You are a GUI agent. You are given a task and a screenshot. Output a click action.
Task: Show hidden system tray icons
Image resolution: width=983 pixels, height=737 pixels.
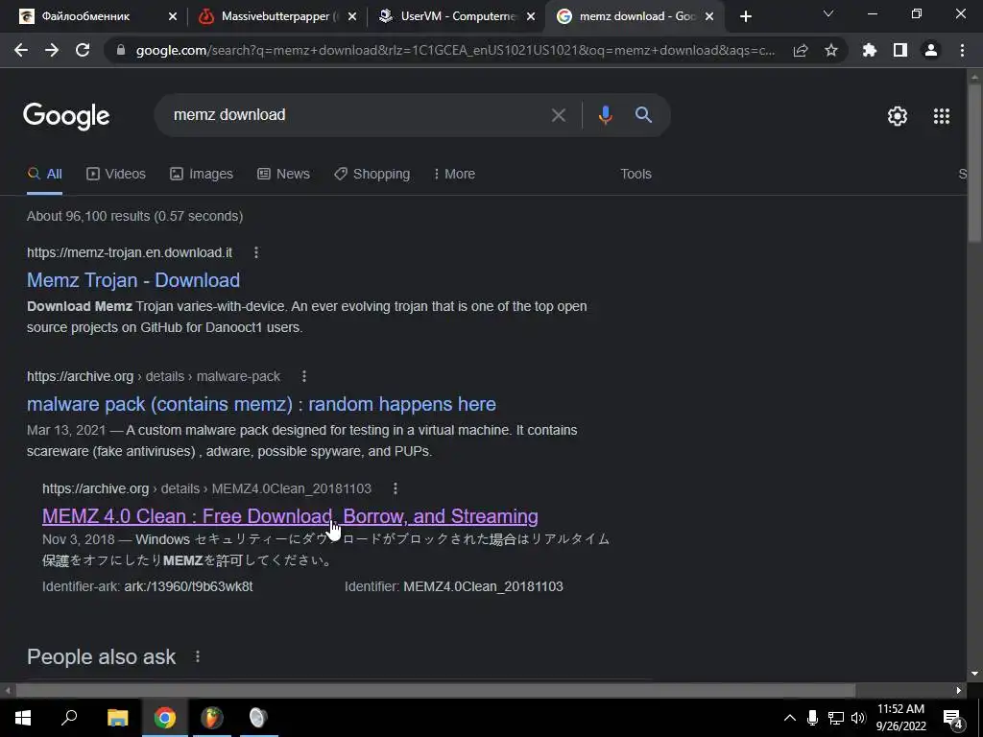pyautogui.click(x=790, y=718)
